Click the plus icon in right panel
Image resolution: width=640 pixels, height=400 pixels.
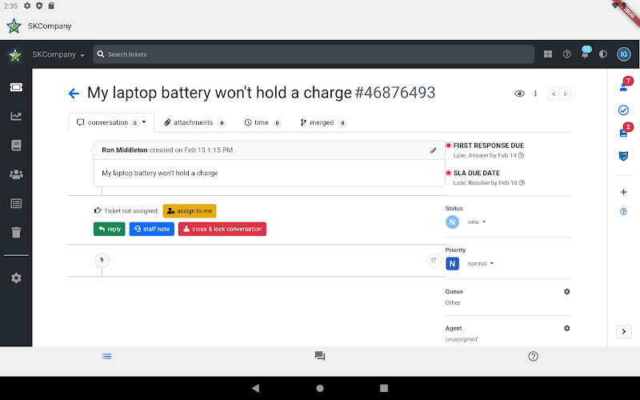[x=623, y=192]
